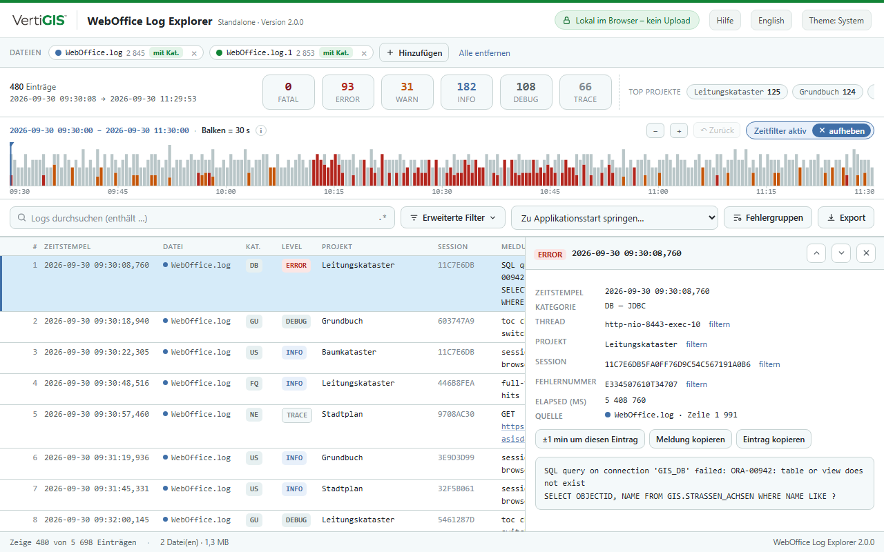Viewport: 884px width, 552px height.
Task: Select top project chip Grundbuch 124
Action: tap(827, 92)
